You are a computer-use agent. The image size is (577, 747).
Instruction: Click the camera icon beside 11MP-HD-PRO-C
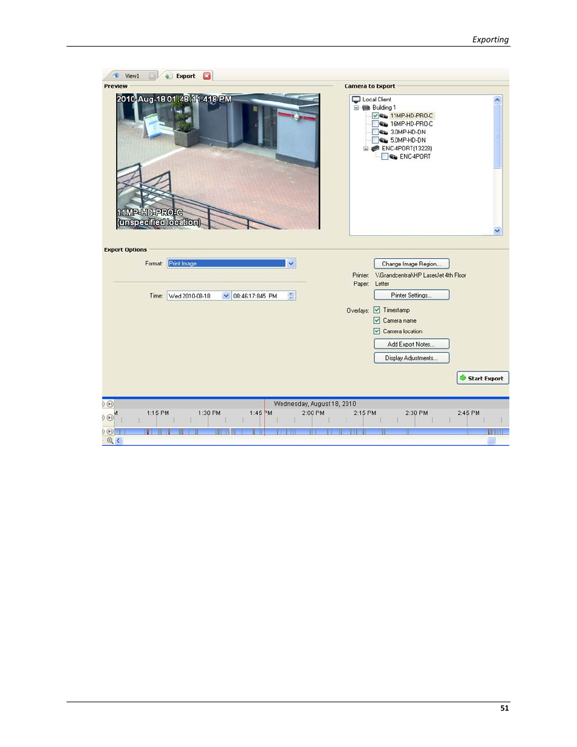(x=383, y=116)
